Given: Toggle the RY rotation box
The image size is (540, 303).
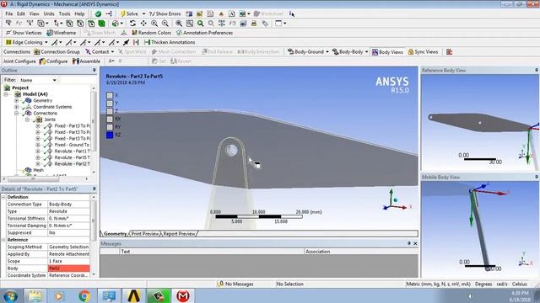Looking at the screenshot, I should coord(110,127).
